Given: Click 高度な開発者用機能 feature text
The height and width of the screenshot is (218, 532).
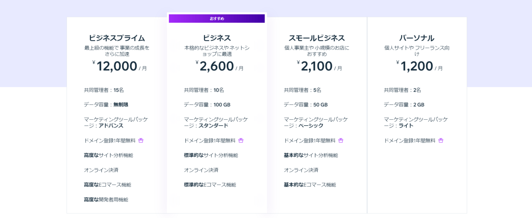Looking at the screenshot, I should pos(106,200).
